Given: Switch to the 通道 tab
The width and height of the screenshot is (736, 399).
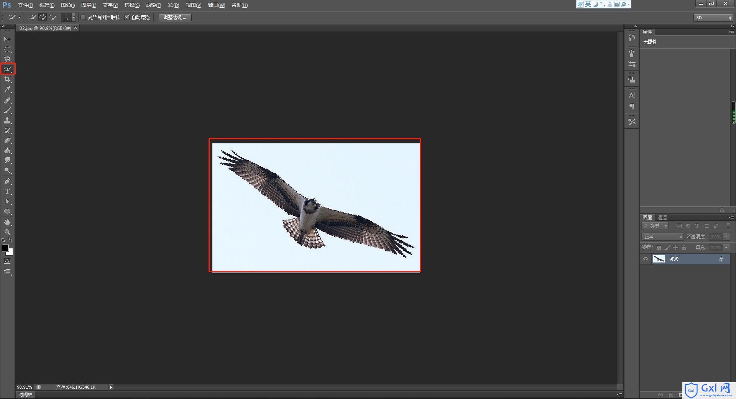Looking at the screenshot, I should [x=662, y=218].
